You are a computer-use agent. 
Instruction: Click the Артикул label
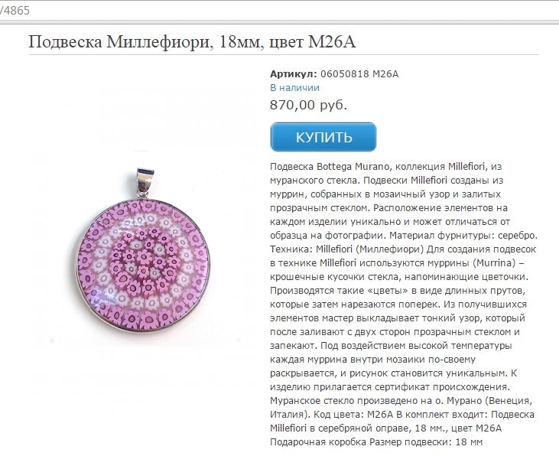[294, 74]
